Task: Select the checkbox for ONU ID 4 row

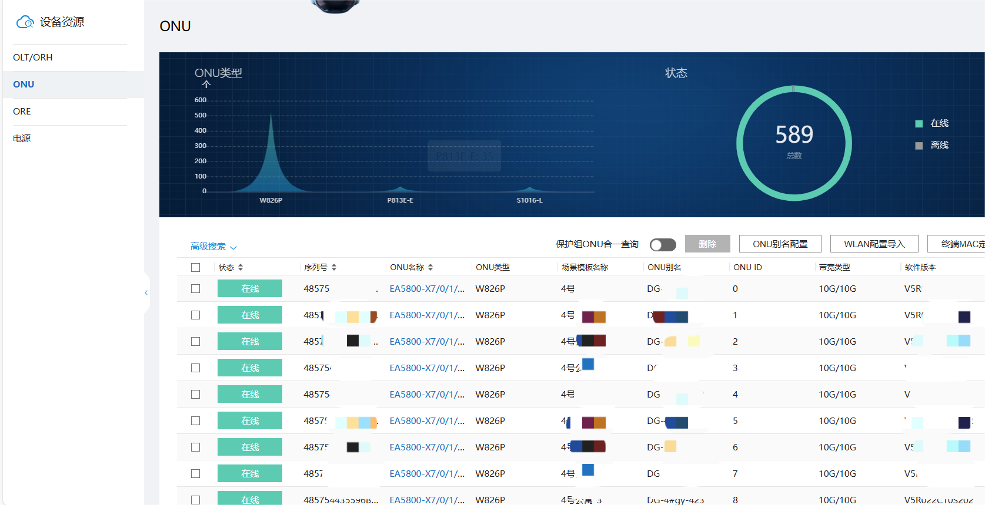Action: coord(196,395)
